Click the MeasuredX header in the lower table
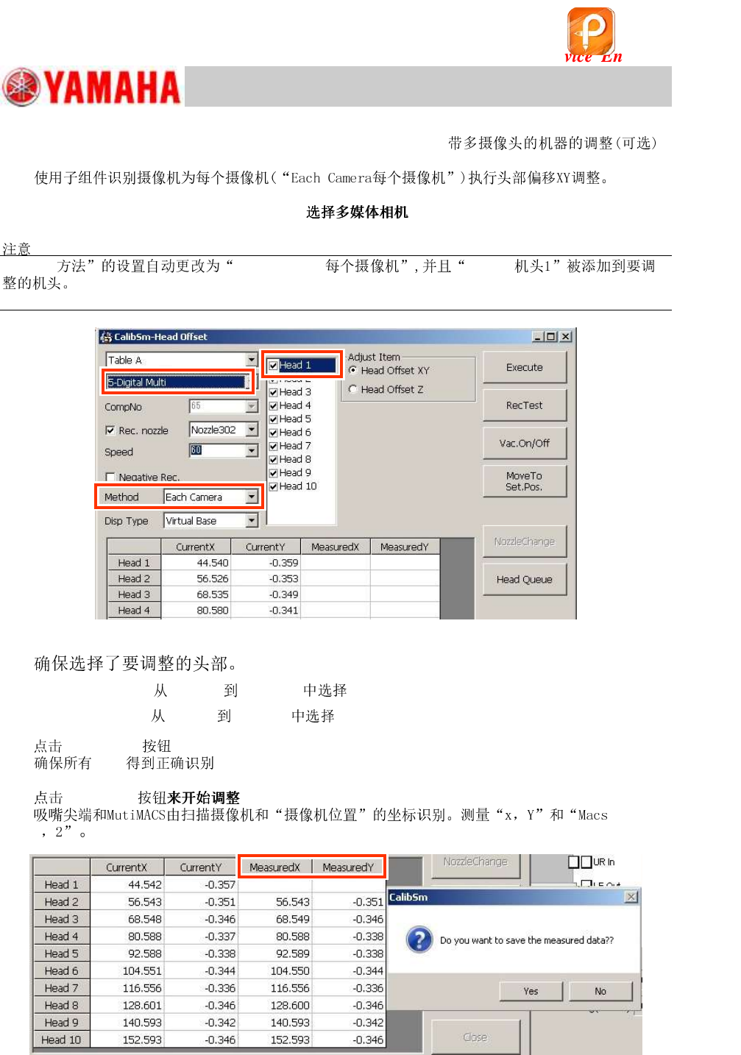 tap(275, 867)
